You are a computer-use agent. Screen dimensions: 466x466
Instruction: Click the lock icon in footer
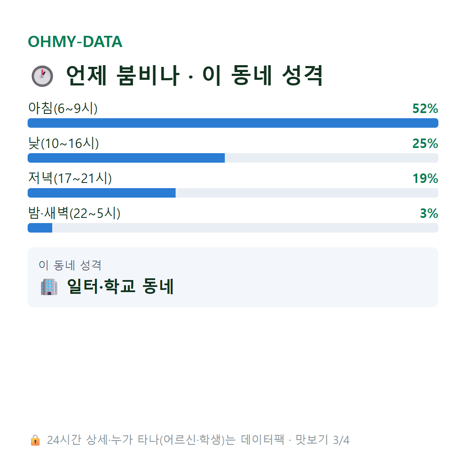[x=35, y=440]
